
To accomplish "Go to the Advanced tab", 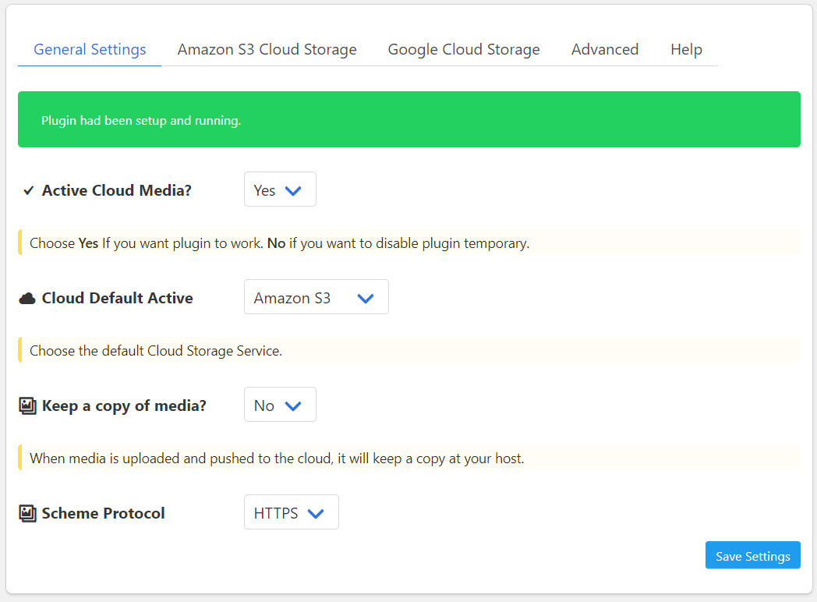I will tap(604, 49).
